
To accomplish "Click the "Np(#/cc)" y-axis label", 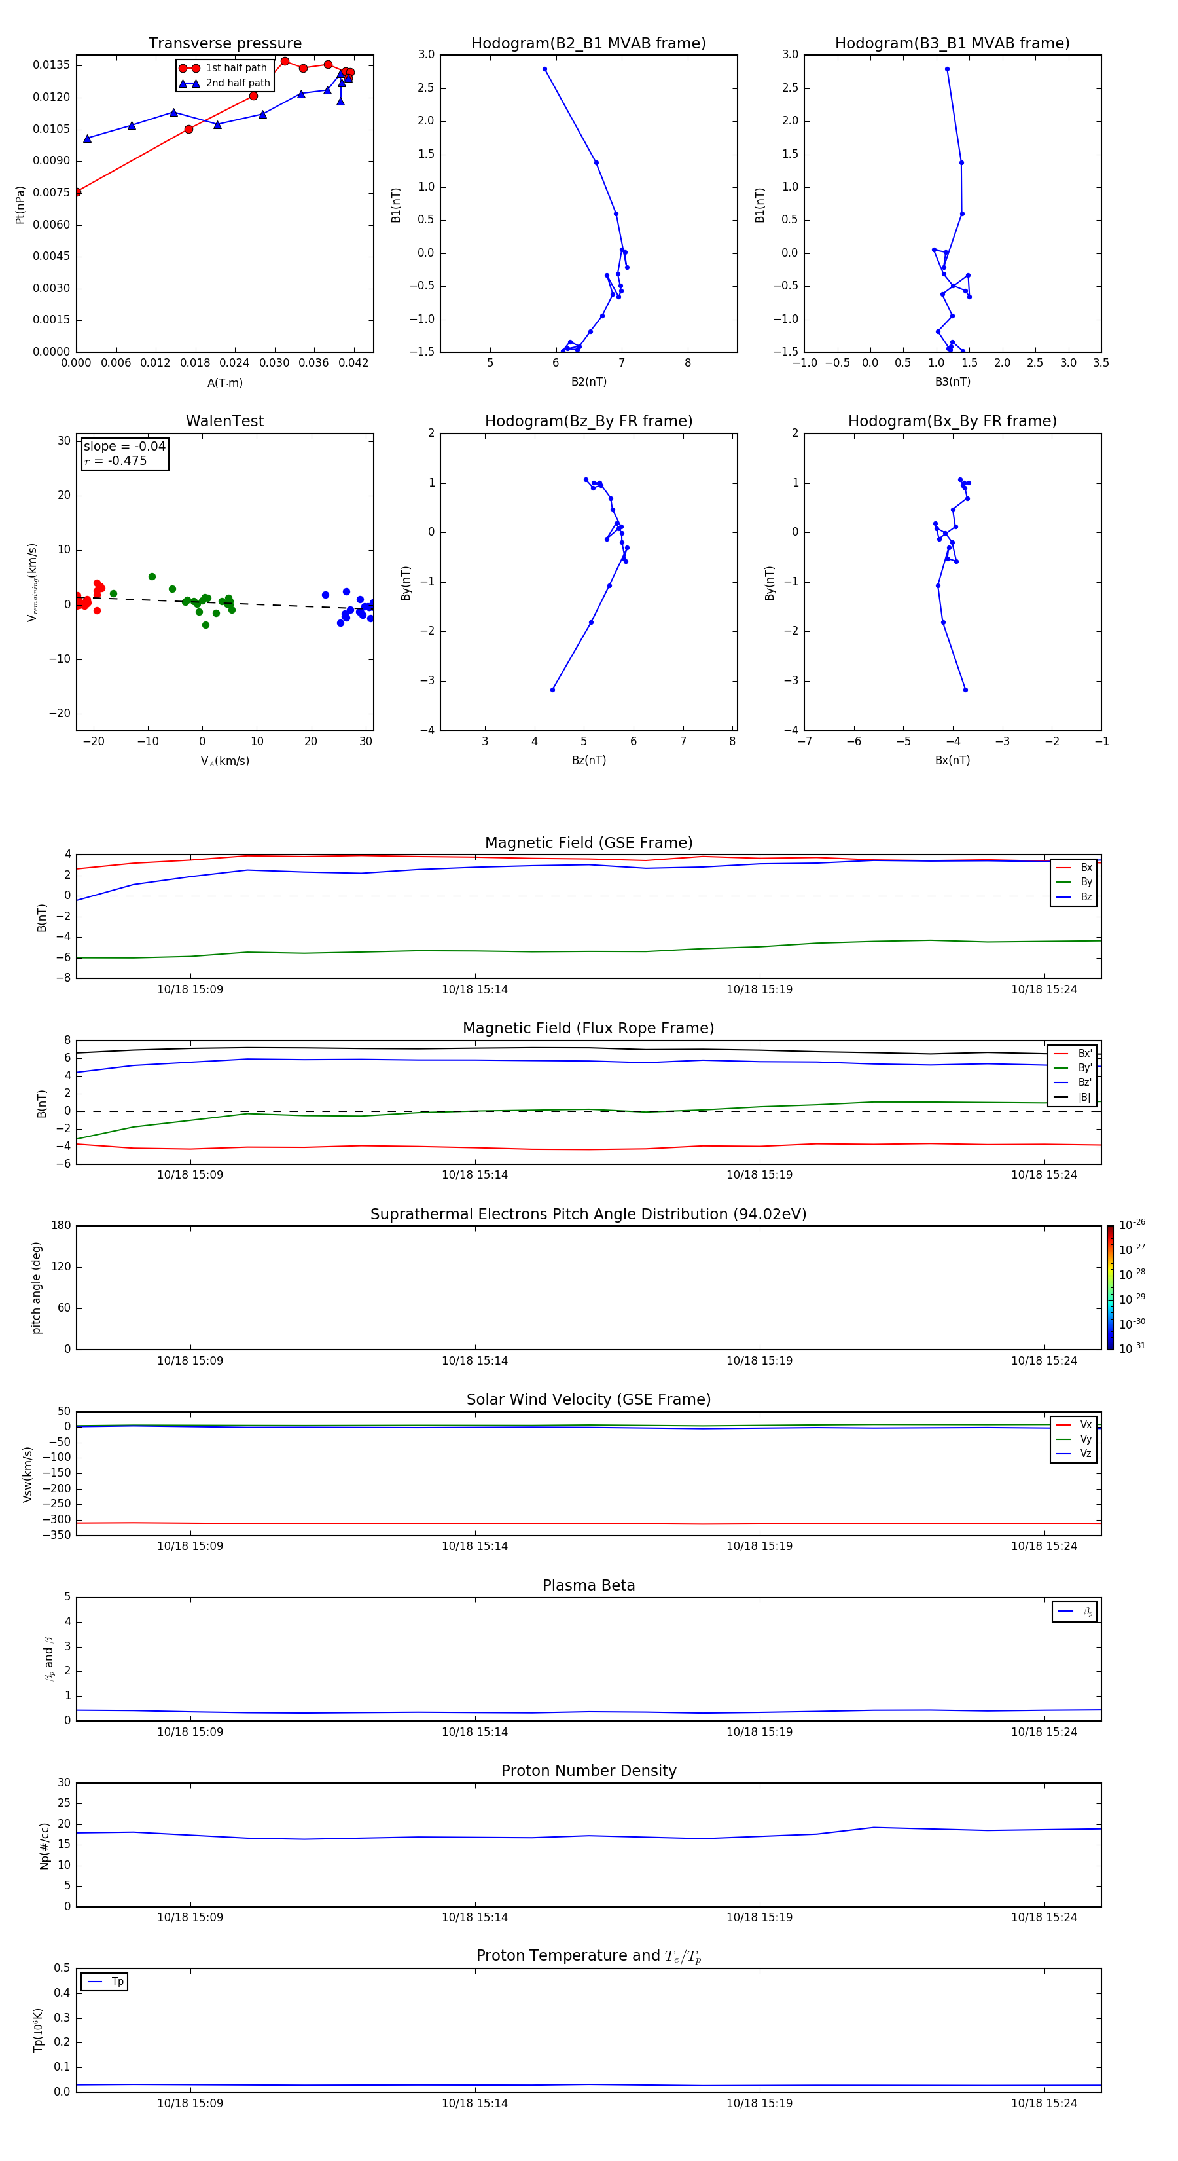I will [x=45, y=1845].
